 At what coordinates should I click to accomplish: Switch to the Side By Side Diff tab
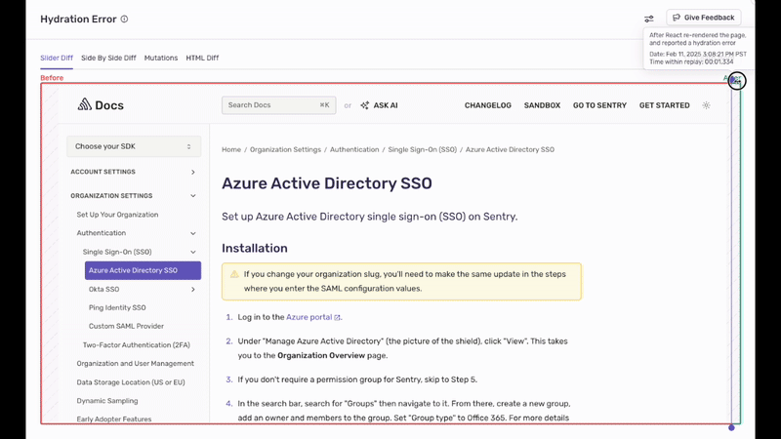(108, 58)
